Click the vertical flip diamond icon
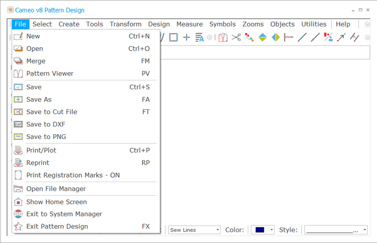 click(263, 37)
